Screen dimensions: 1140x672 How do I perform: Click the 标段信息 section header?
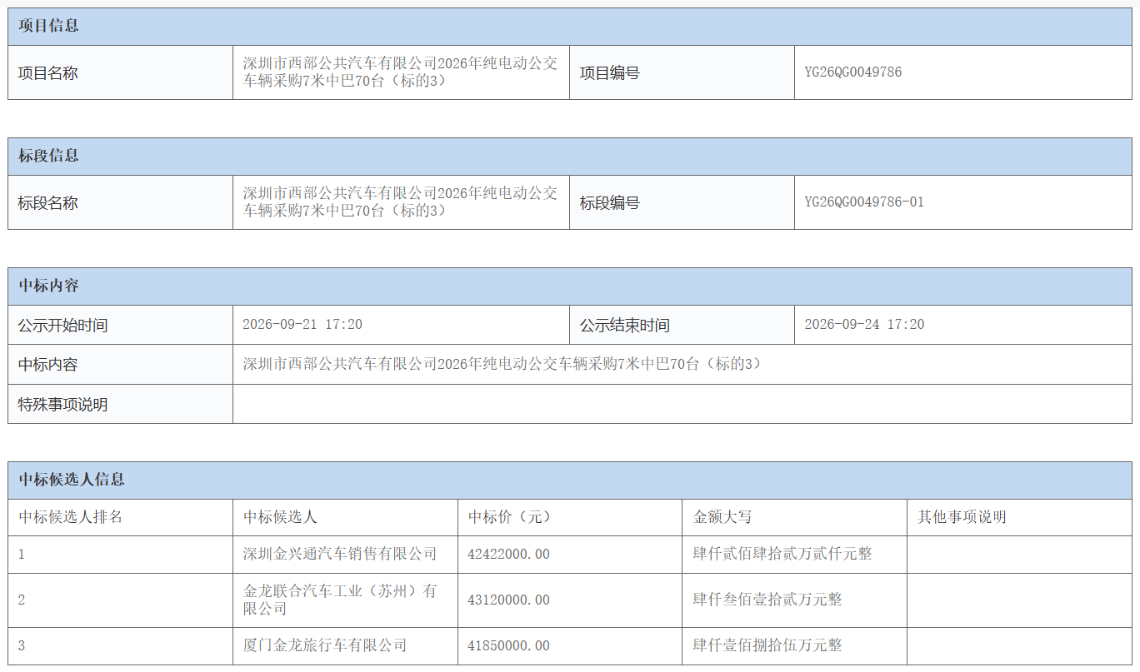click(570, 157)
